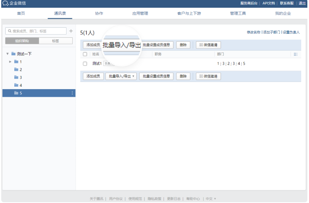The height and width of the screenshot is (203, 309).
Task: Check the select-all checkbox in table header
Action: point(85,54)
